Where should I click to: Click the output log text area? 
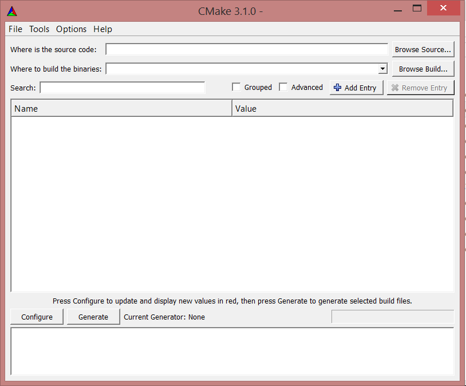tap(232, 351)
